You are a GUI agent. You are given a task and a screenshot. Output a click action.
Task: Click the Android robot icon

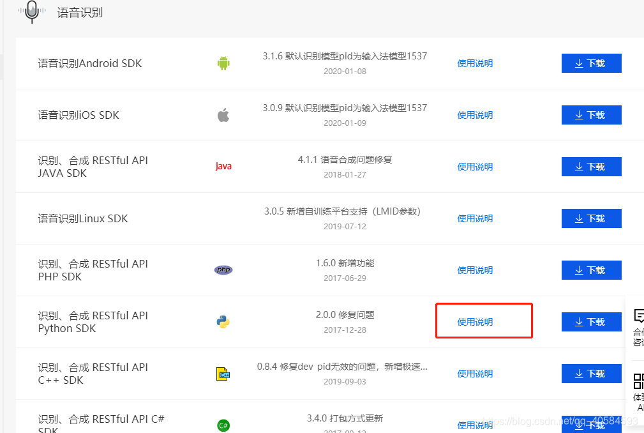coord(223,63)
